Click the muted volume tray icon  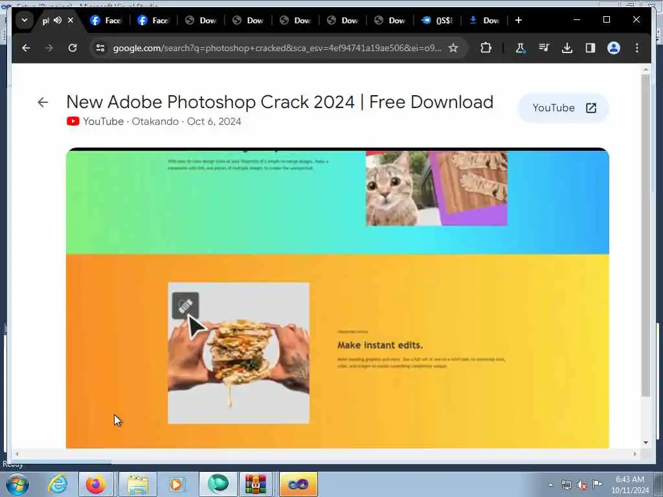[582, 485]
